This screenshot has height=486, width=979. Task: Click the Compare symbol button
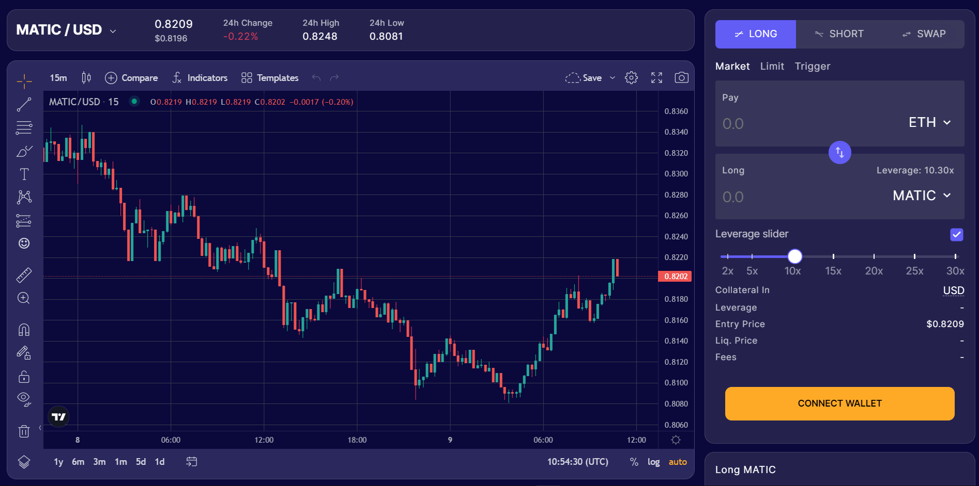pyautogui.click(x=131, y=78)
